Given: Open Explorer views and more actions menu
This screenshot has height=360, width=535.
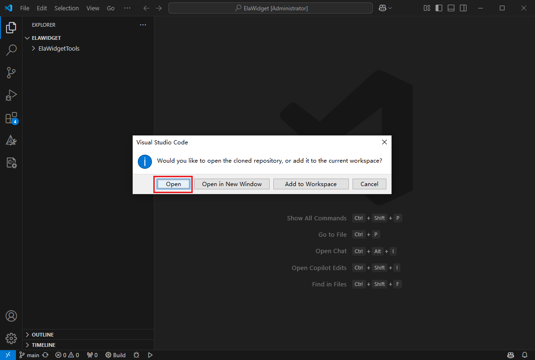Looking at the screenshot, I should [143, 25].
